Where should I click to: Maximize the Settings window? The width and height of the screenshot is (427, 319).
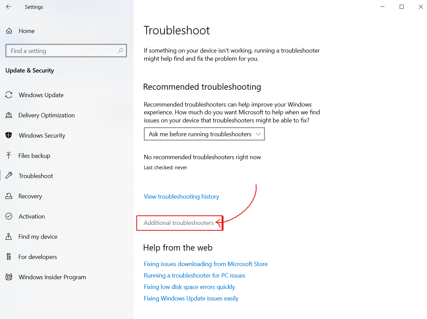401,6
